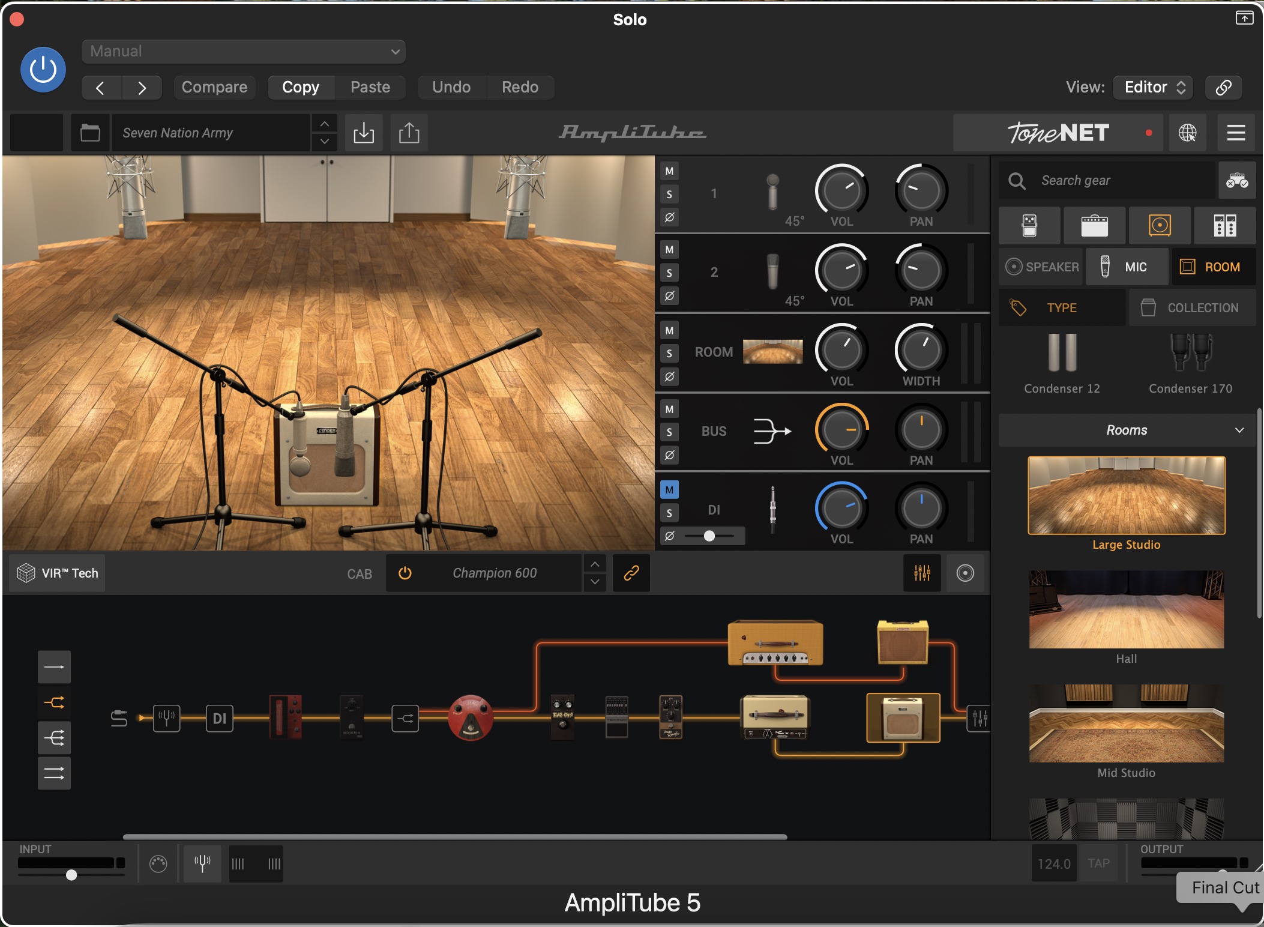Open the preset browser folder icon
The image size is (1264, 927).
click(90, 133)
